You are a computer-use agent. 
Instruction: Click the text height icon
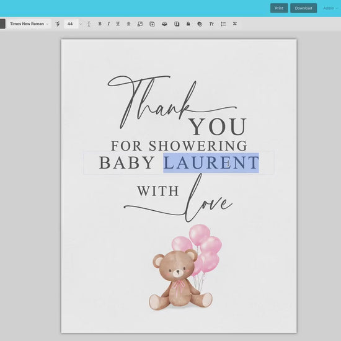tap(89, 24)
